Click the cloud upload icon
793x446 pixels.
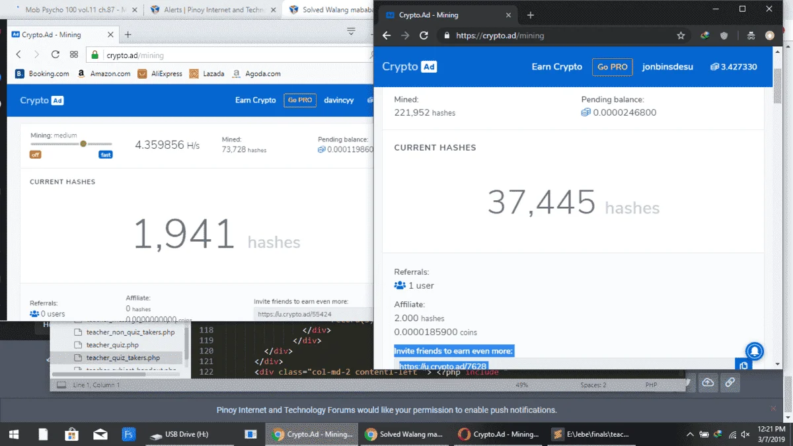tap(708, 383)
